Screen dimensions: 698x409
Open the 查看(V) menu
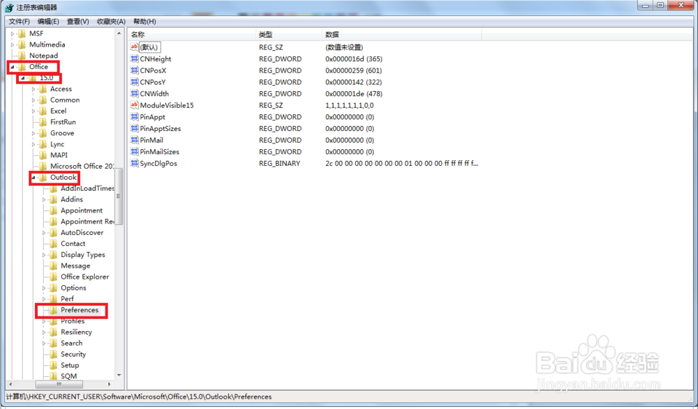point(78,22)
